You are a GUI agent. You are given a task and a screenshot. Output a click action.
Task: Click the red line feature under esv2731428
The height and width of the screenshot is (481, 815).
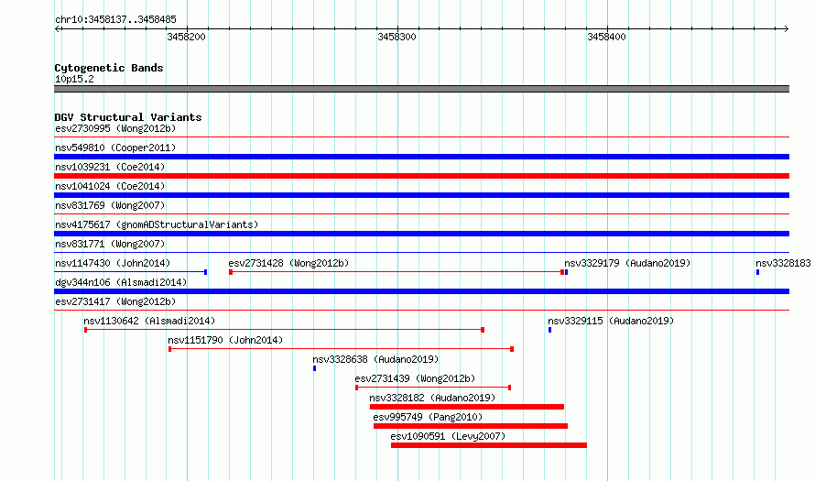tap(397, 272)
